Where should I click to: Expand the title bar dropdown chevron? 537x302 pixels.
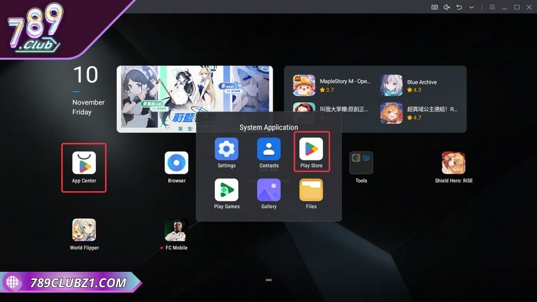[x=471, y=7]
